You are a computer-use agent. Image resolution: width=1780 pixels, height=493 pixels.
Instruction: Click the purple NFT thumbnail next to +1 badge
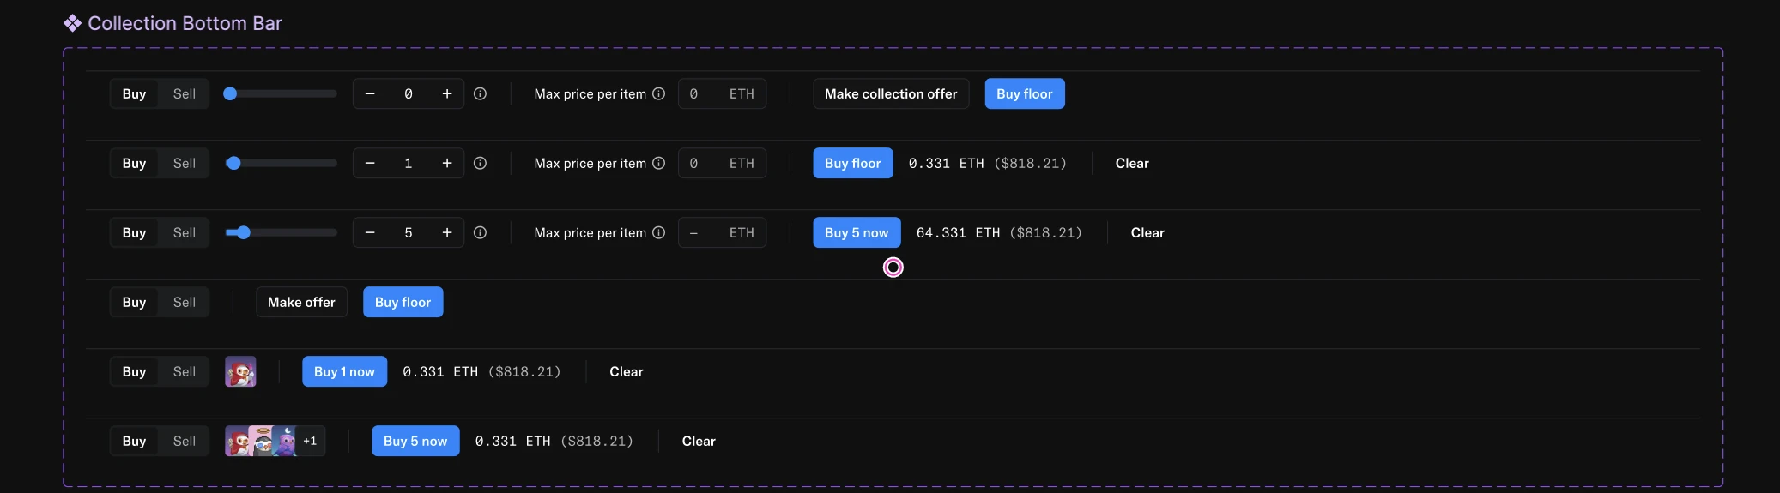(284, 442)
